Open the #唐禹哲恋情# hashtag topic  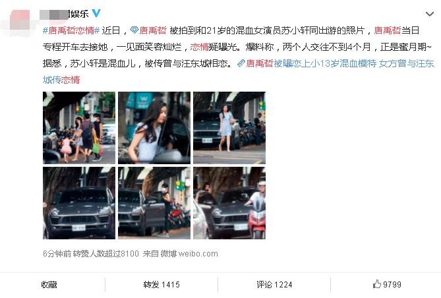tap(71, 30)
